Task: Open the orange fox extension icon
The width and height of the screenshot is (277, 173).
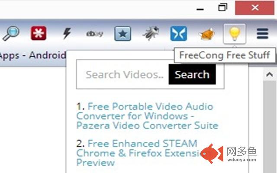Action: pos(206,34)
